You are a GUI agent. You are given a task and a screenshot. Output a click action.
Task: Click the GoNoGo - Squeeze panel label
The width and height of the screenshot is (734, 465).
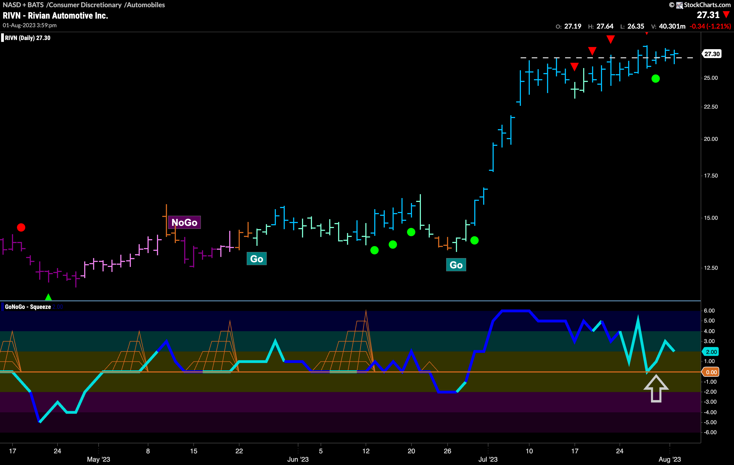pos(28,307)
